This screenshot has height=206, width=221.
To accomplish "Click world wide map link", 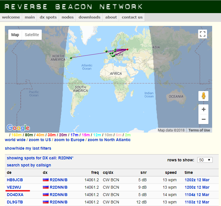I will (15, 140).
